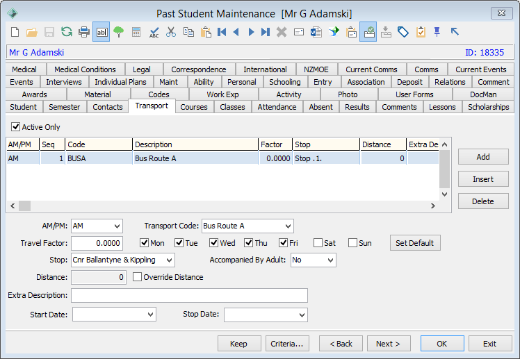The width and height of the screenshot is (520, 359).
Task: Click the scissors Cut icon
Action: pyautogui.click(x=171, y=32)
